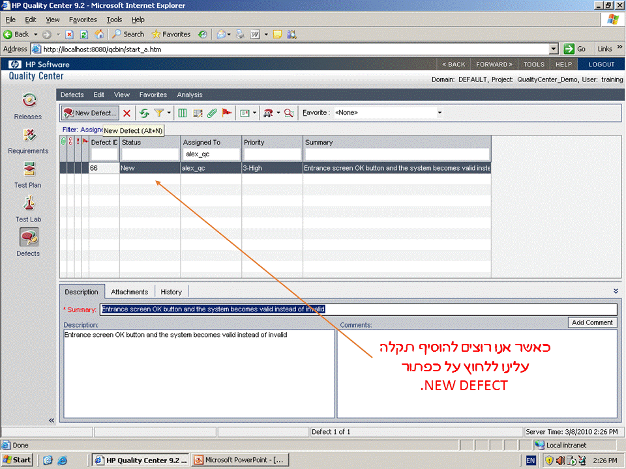Open the Test Lab module

point(28,209)
